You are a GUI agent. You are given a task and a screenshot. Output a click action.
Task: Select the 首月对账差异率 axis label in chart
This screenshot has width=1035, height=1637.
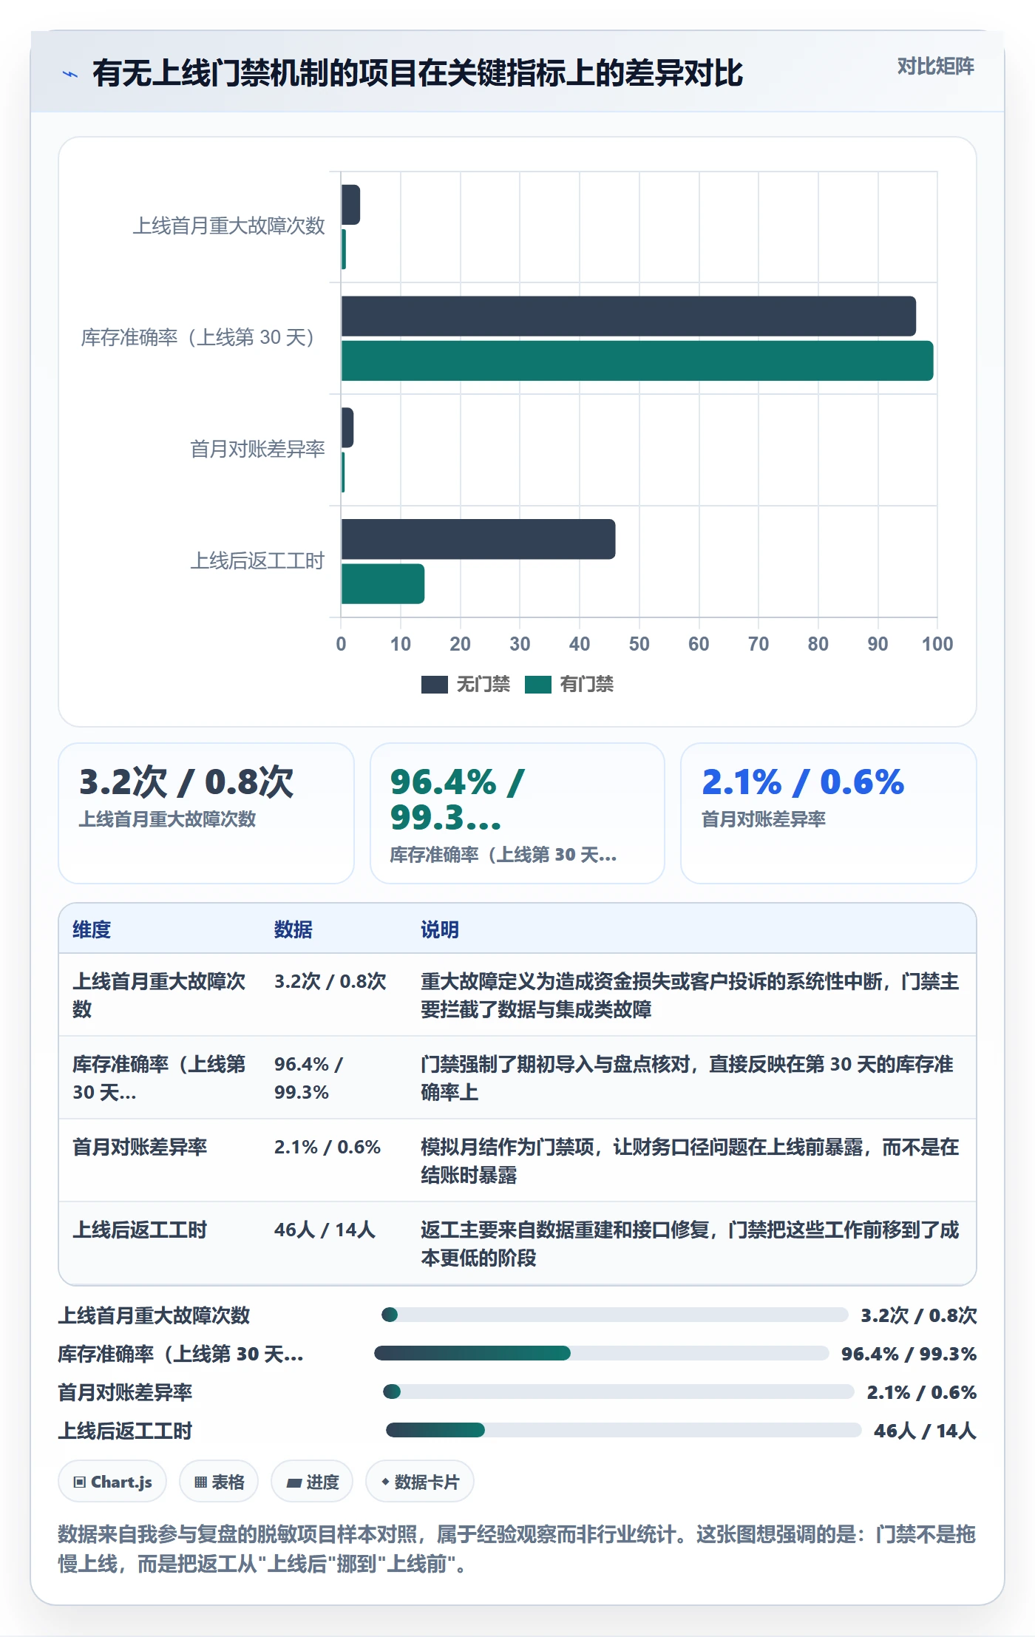tap(257, 449)
